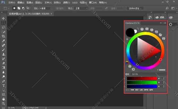Select the Type tool
The width and height of the screenshot is (178, 109).
3,86
